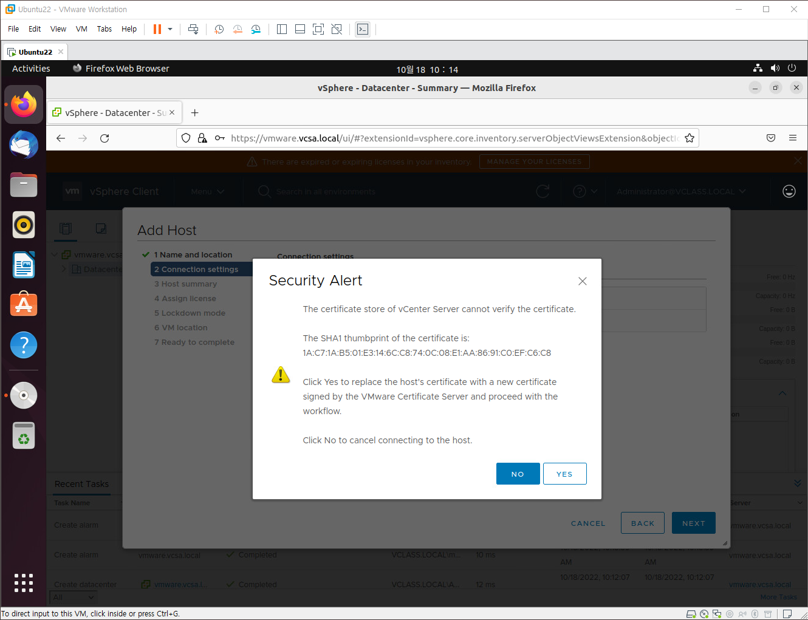
Task: Open the disc icon in dock
Action: (24, 395)
